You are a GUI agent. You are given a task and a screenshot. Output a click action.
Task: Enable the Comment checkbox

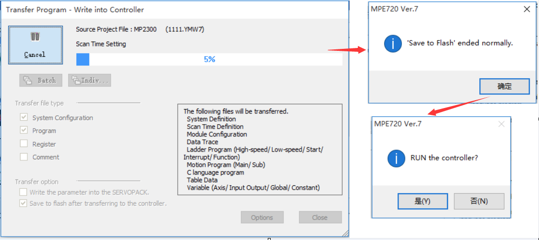pos(23,157)
